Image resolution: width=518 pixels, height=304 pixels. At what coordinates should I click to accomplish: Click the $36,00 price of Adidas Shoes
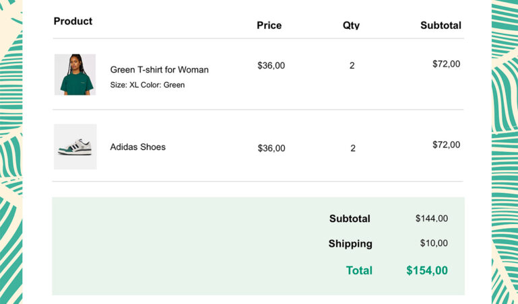(271, 148)
